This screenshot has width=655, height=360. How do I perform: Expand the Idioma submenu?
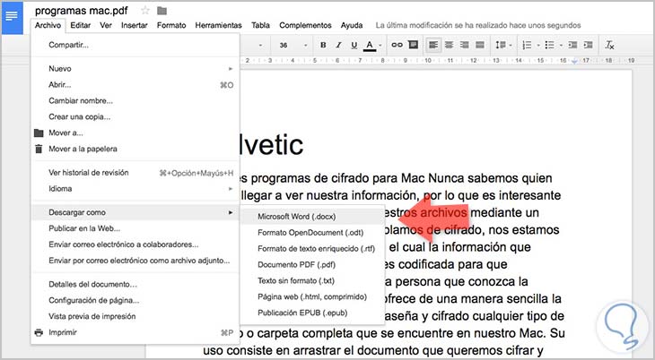pos(135,189)
